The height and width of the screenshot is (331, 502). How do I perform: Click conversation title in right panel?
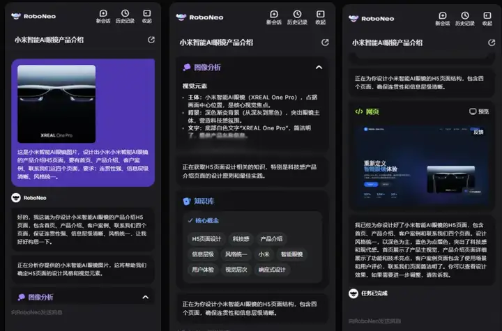click(x=387, y=43)
